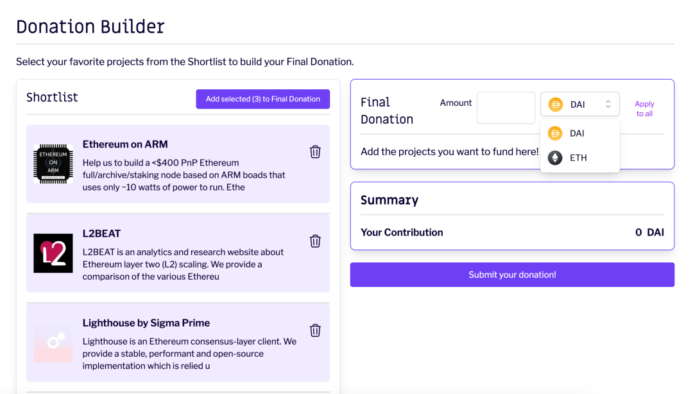Open Lighthouse by Sigma Prime logo image
The height and width of the screenshot is (394, 693).
(x=53, y=342)
